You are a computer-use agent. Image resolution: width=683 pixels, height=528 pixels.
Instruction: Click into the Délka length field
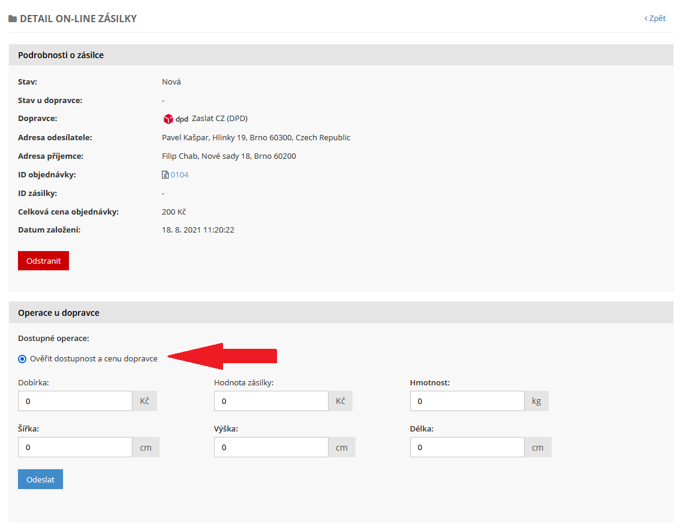point(467,447)
